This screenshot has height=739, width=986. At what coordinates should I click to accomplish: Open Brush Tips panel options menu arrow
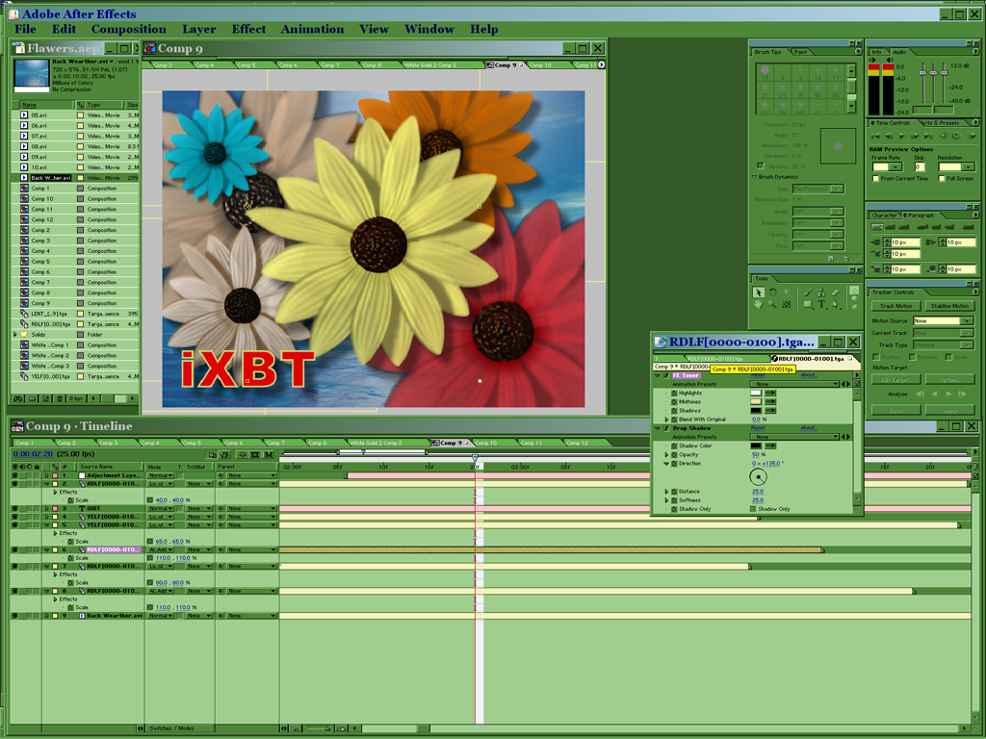[858, 52]
